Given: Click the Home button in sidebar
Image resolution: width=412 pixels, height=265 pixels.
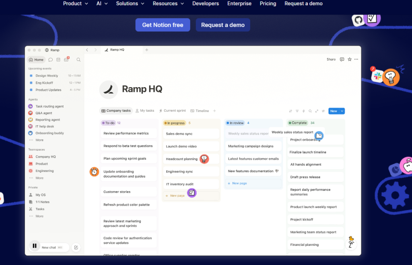Looking at the screenshot, I should click(36, 60).
